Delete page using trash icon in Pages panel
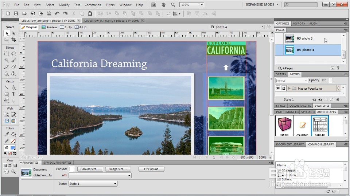This screenshot has height=196, width=350. click(338, 68)
